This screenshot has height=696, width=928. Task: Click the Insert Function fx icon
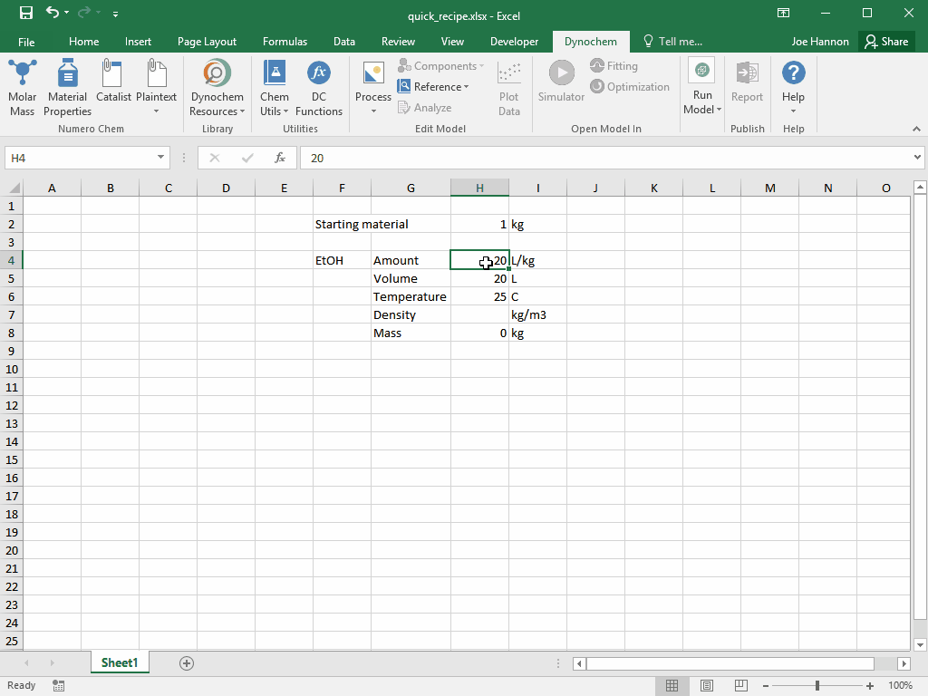tap(281, 158)
